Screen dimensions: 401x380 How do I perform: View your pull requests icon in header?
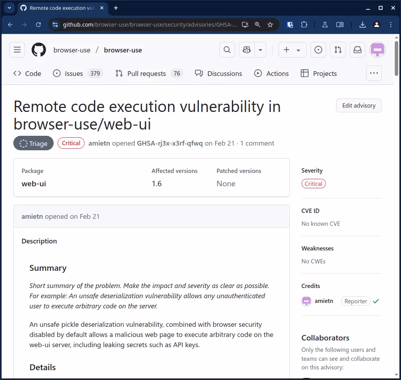pos(338,50)
